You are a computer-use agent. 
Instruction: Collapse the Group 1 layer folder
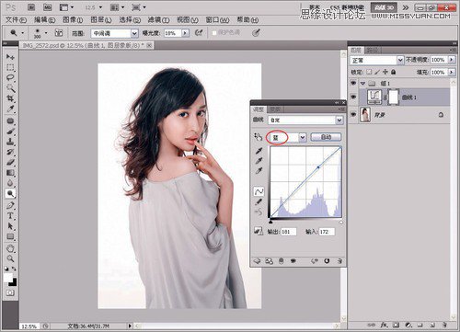(363, 84)
